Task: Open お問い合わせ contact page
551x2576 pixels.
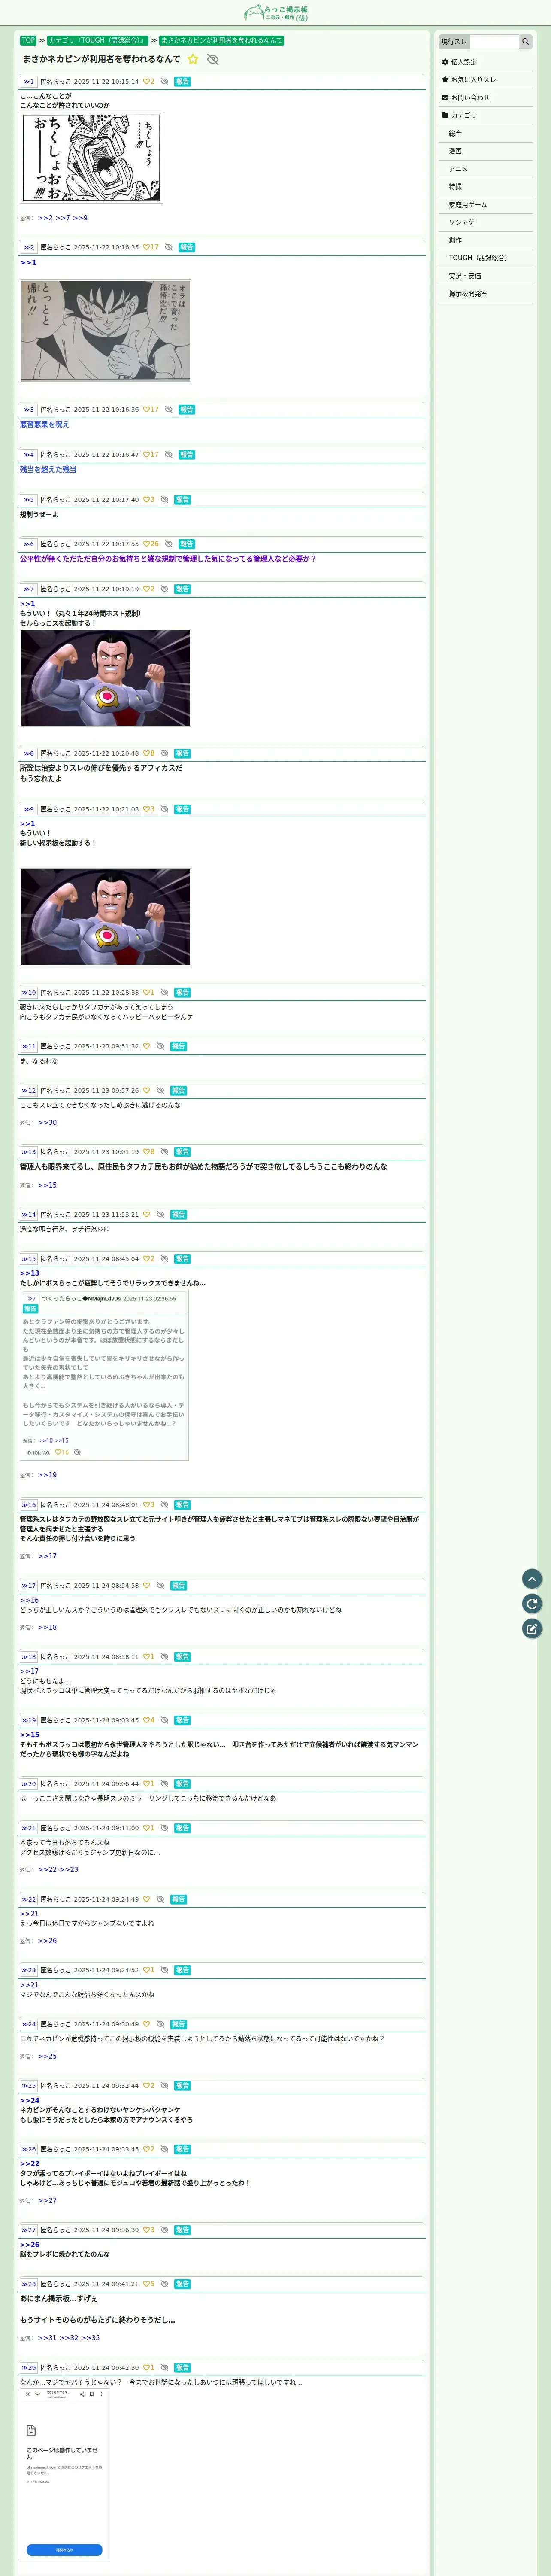Action: tap(465, 98)
